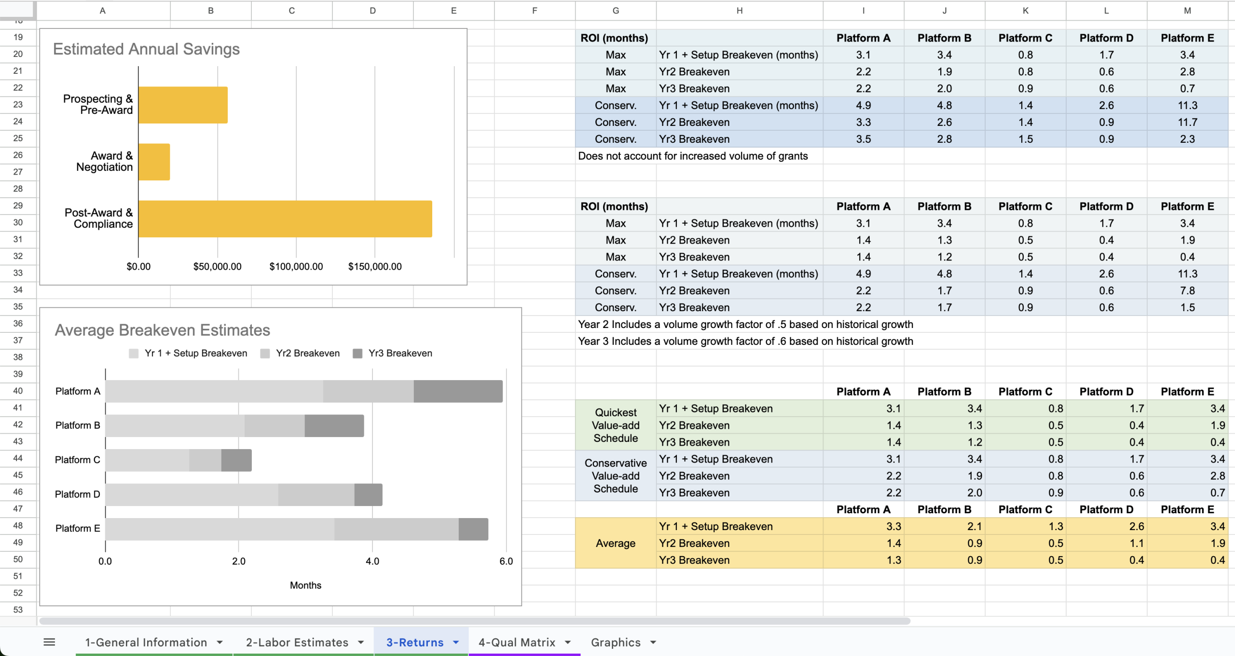Select the Yr 1 + Setup Breakeven legend swatch

(134, 354)
